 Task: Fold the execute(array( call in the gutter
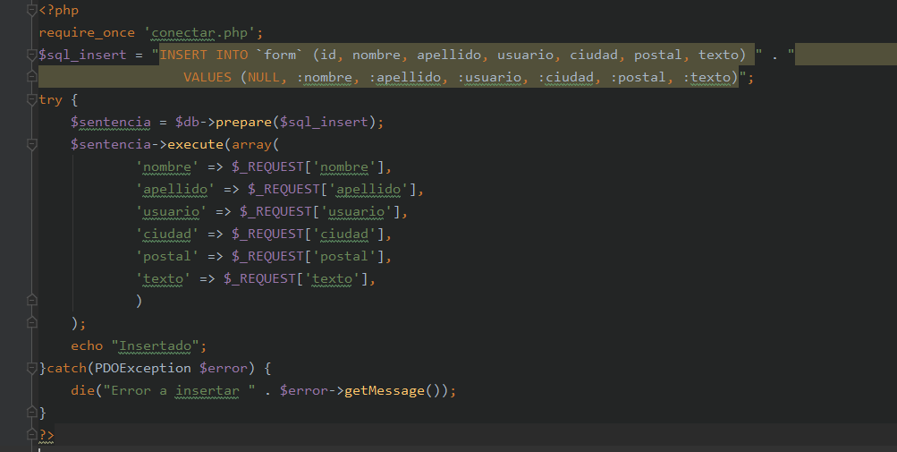(31, 144)
